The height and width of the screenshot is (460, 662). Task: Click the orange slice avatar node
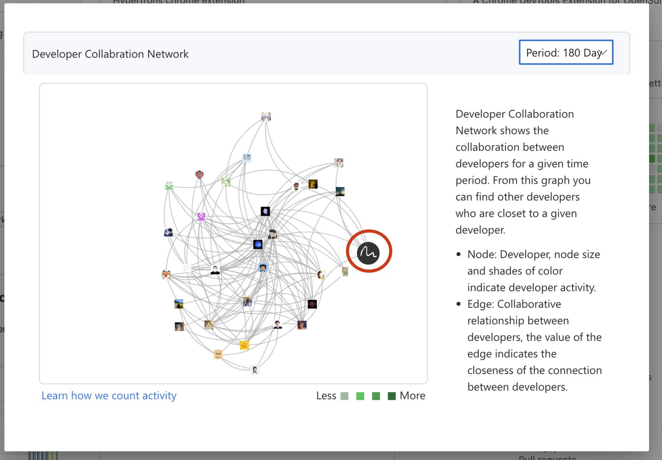tap(244, 345)
